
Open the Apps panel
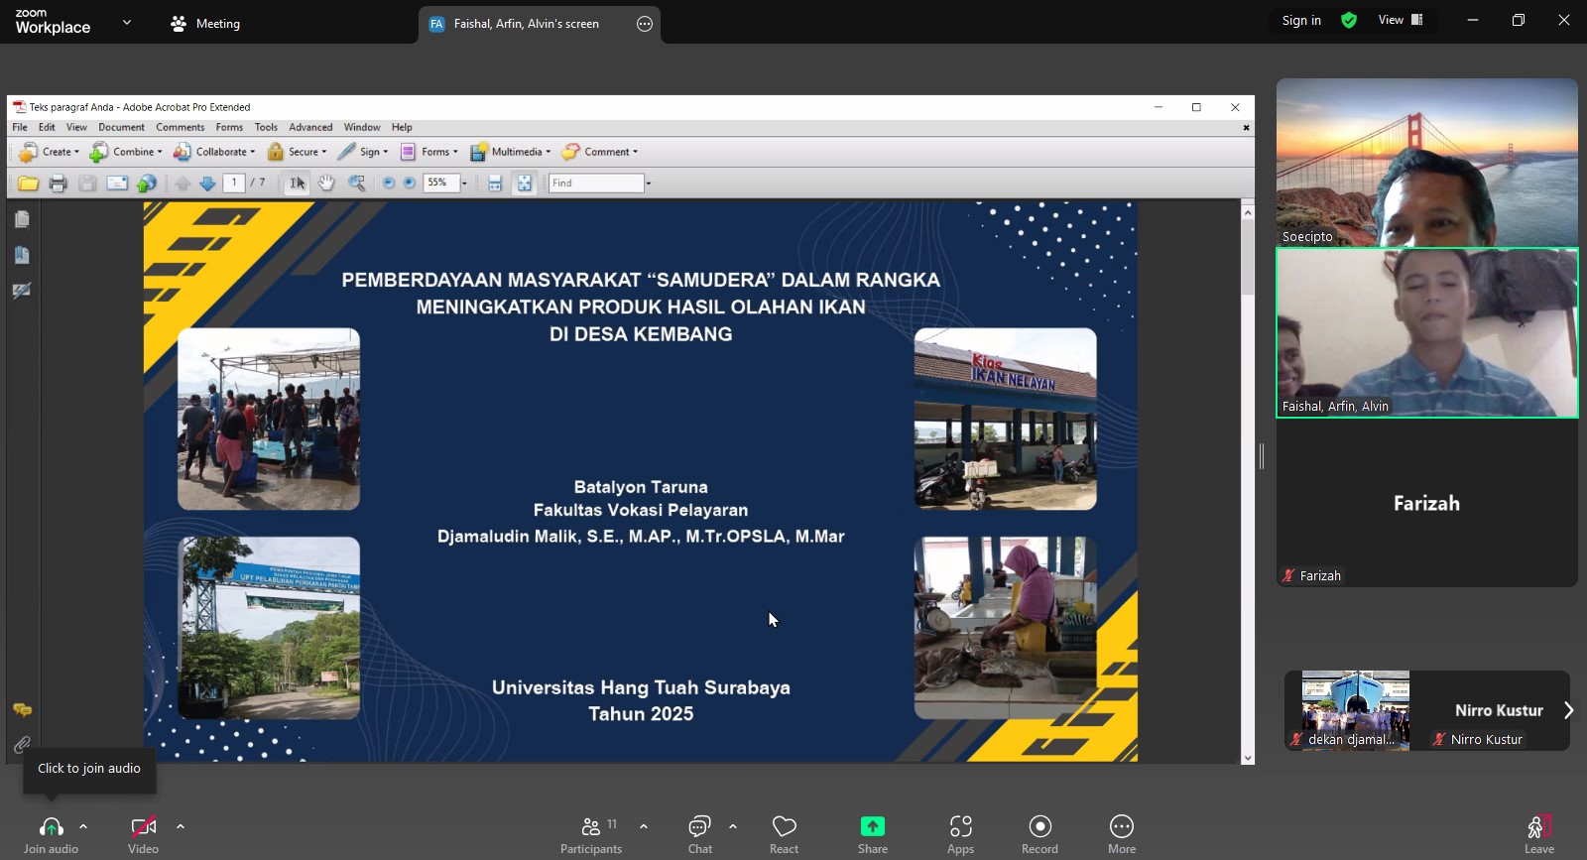coord(960,833)
